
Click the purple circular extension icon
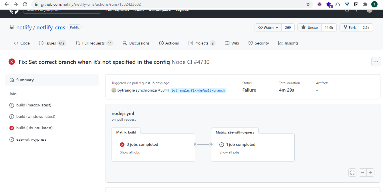320,4
